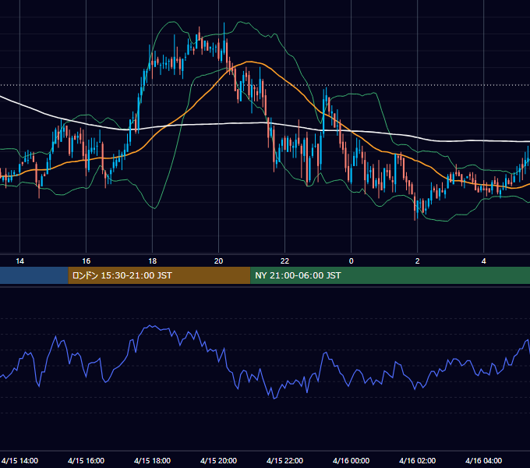Click the 4/15 20:00 label on oscillator axis
530x468 pixels.
point(218,460)
